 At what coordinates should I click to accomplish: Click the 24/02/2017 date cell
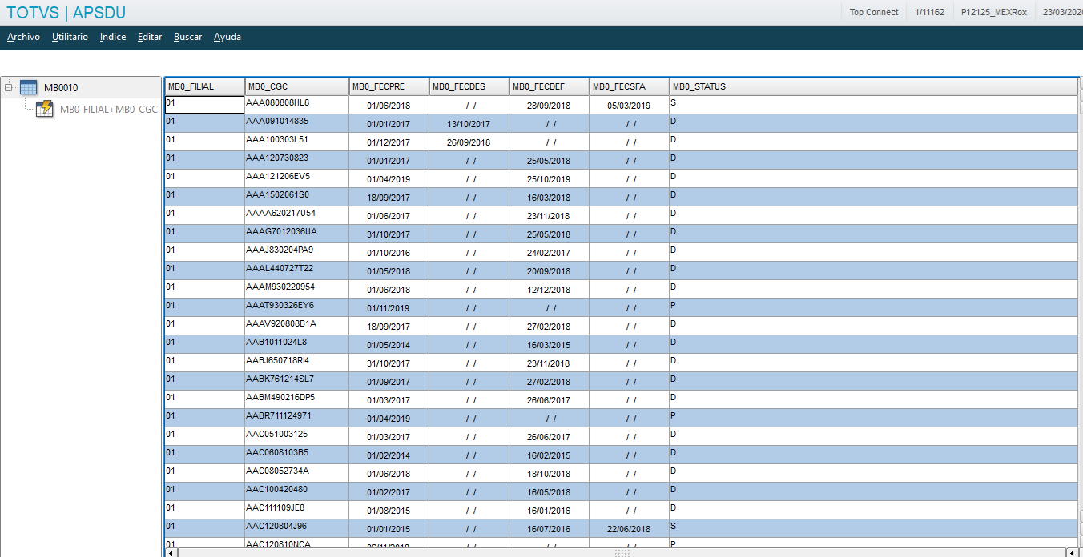pyautogui.click(x=549, y=253)
